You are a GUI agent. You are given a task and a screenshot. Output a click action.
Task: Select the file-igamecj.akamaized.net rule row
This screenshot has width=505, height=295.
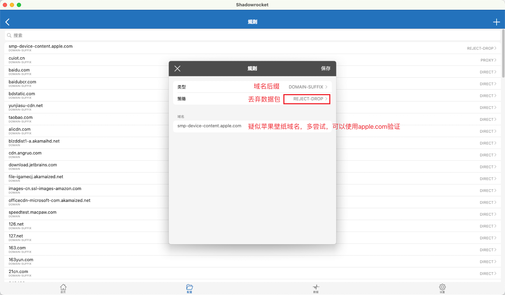[252, 179]
